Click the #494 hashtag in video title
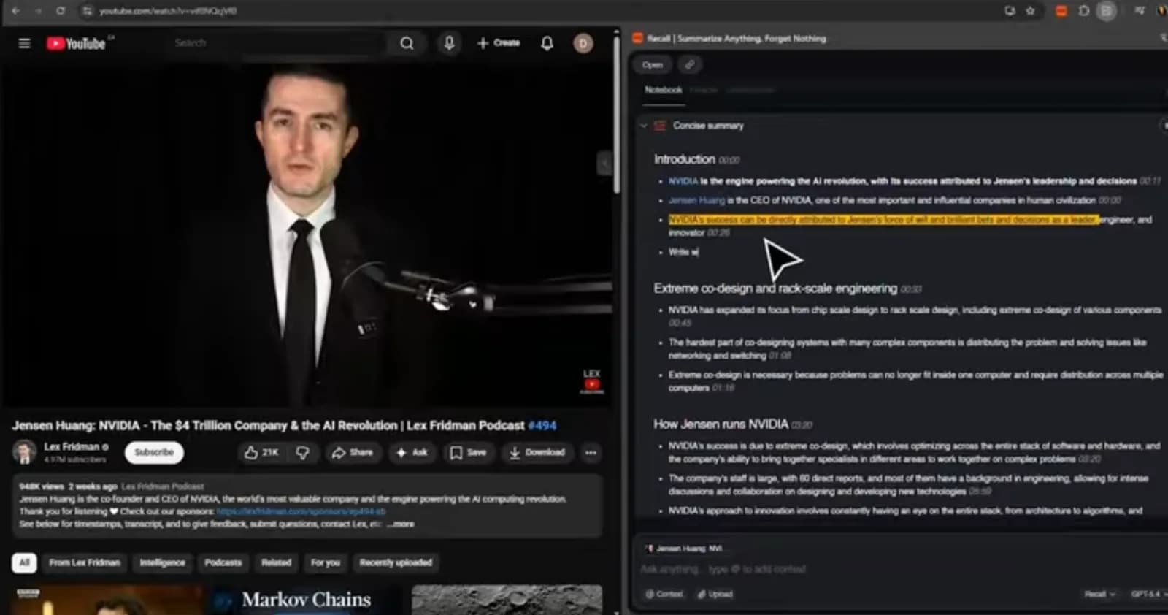Image resolution: width=1168 pixels, height=615 pixels. [542, 426]
